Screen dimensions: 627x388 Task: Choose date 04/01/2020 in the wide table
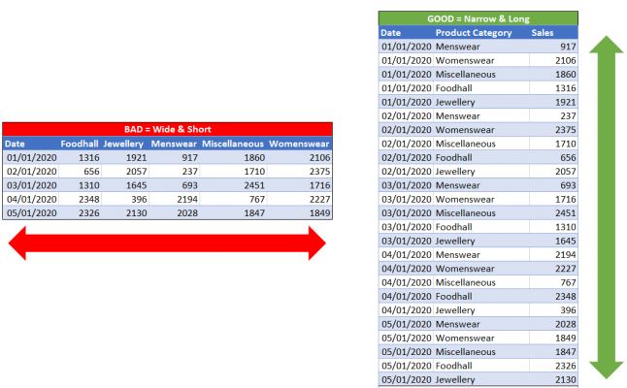tap(32, 199)
